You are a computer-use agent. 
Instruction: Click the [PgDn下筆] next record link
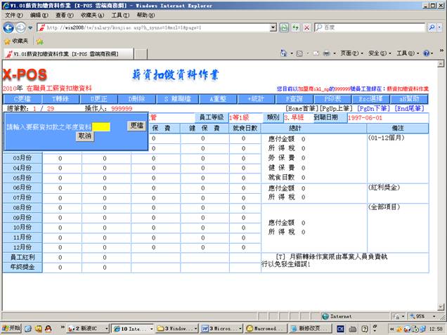click(x=374, y=109)
